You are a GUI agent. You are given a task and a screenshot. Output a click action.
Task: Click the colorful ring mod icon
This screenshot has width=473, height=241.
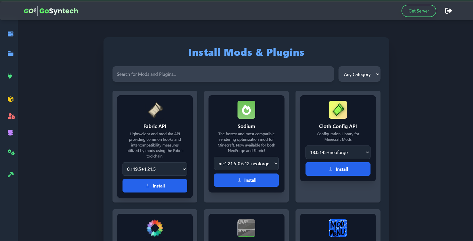click(x=155, y=228)
